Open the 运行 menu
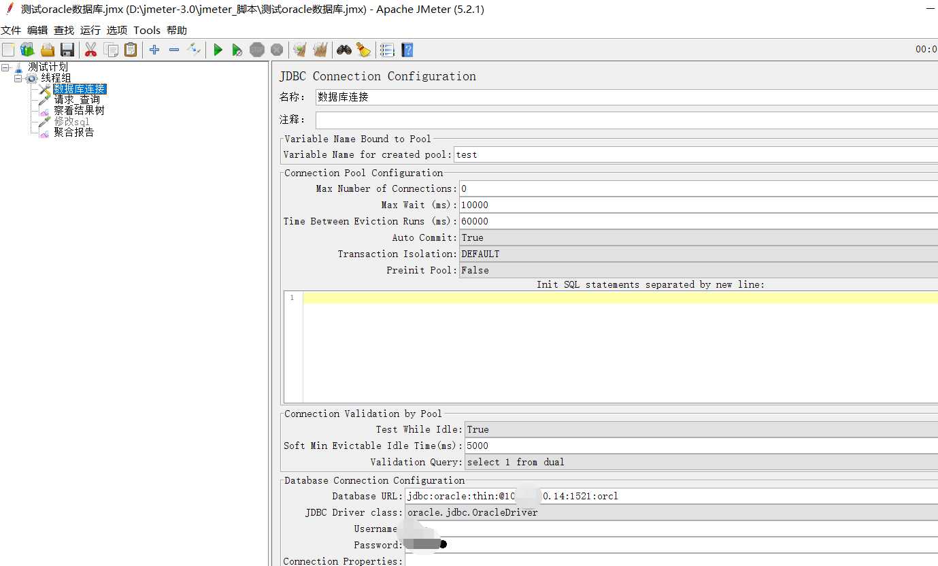Screen dimensions: 938x566 [x=90, y=30]
